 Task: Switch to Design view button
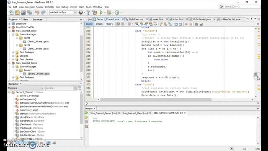99,24
